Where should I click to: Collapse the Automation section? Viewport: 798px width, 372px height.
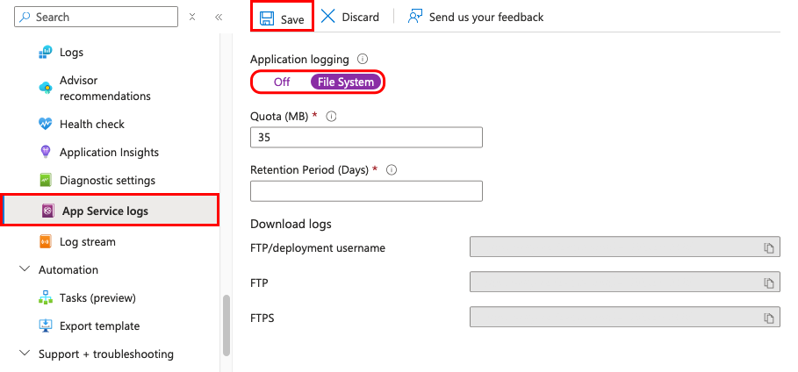point(24,269)
